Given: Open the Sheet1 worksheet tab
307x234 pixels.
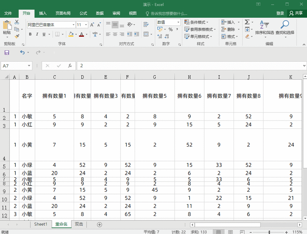Looking at the screenshot, I should click(41, 224).
